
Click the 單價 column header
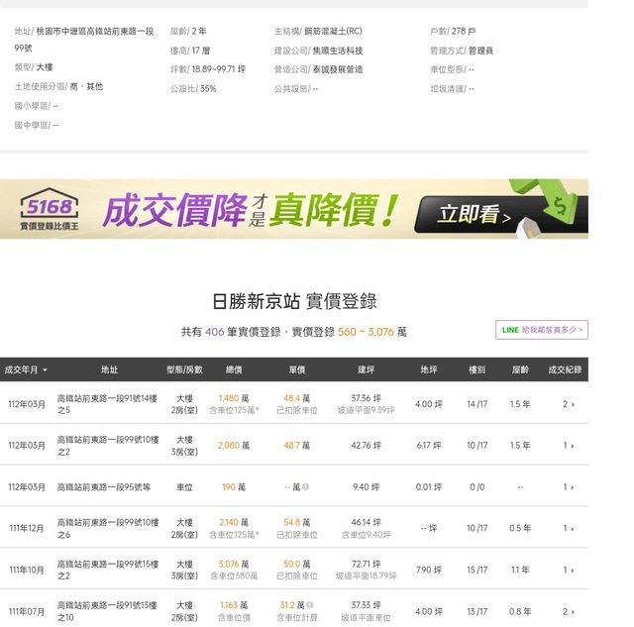tap(296, 369)
